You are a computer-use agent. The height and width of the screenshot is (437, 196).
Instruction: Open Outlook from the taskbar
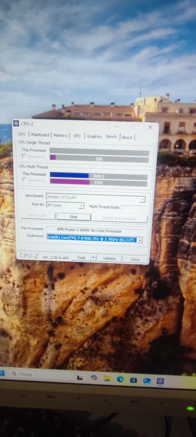click(x=147, y=380)
